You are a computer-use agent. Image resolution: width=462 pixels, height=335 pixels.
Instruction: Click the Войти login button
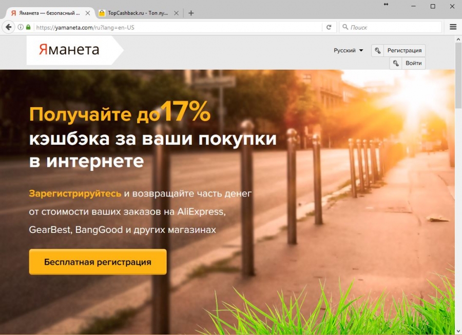click(413, 63)
